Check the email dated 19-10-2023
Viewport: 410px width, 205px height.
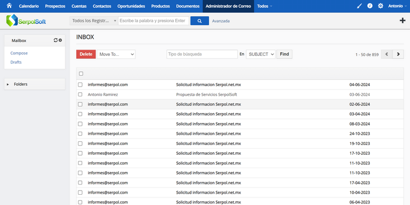[80, 143]
